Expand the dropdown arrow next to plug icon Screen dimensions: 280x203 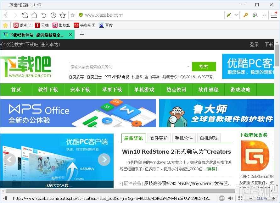pos(236,15)
